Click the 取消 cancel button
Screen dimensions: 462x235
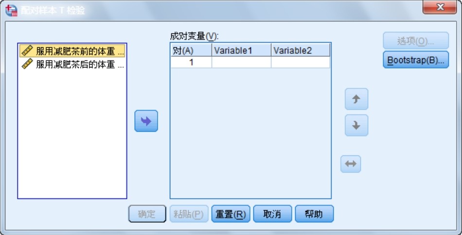tap(272, 214)
